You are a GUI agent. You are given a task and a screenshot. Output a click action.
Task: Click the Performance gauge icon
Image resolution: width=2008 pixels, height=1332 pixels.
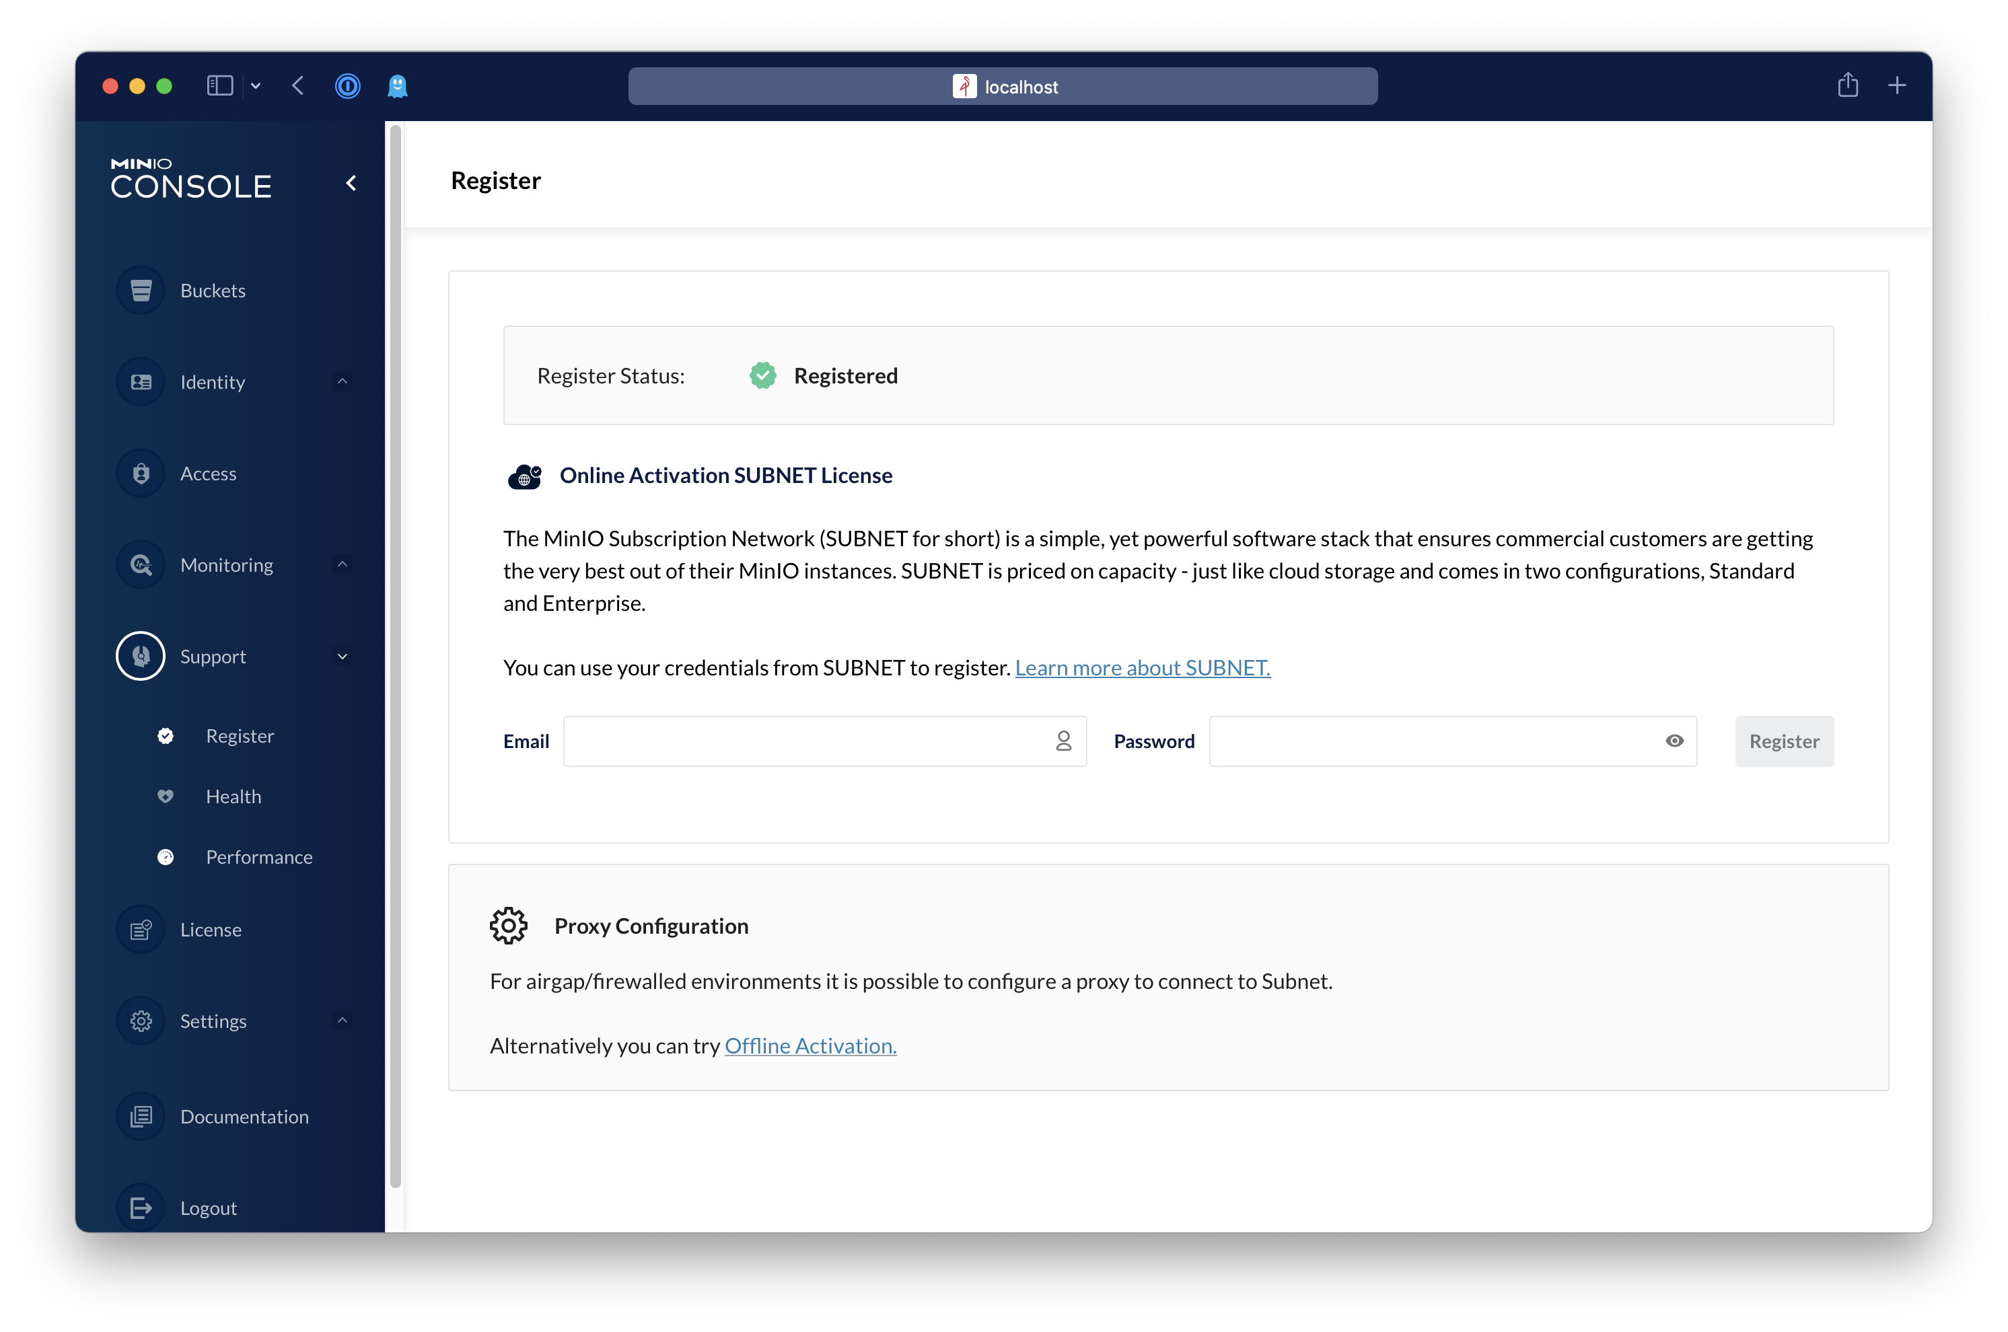tap(166, 857)
